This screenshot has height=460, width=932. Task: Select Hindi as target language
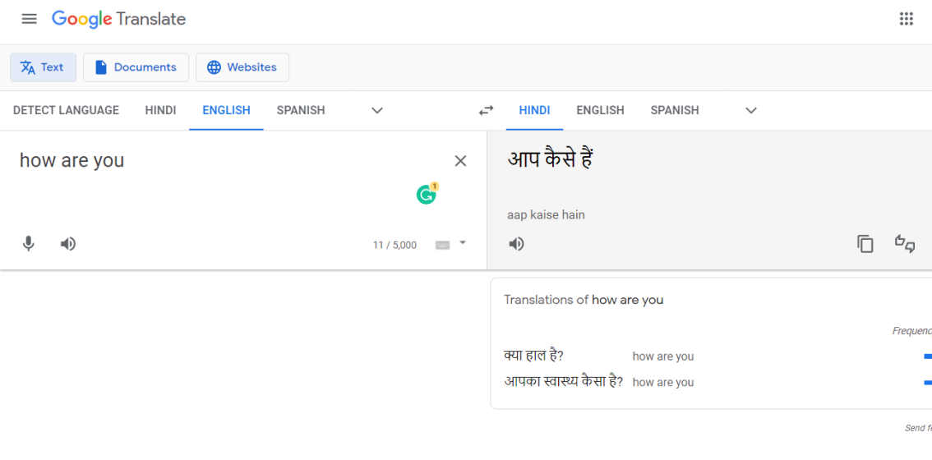tap(534, 110)
